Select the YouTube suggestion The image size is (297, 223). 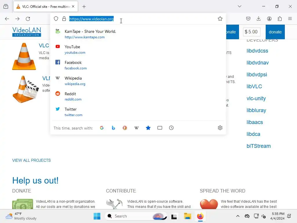(x=138, y=49)
